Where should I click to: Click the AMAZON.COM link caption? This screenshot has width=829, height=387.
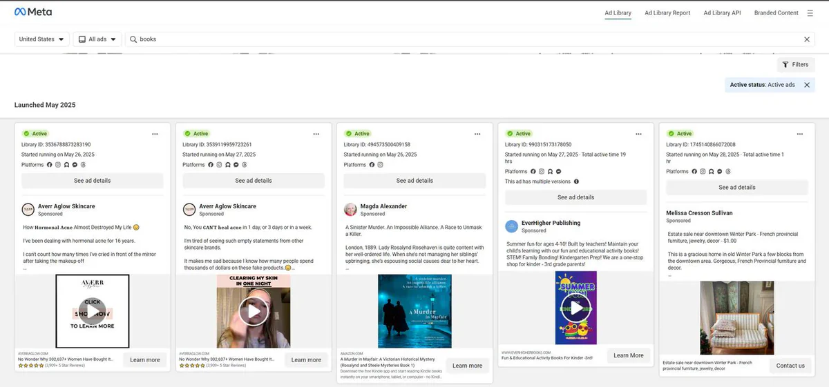coord(351,353)
